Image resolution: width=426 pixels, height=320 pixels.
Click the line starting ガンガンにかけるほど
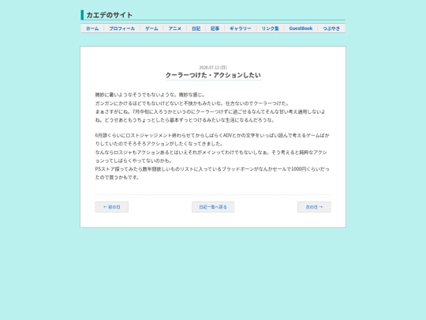coord(192,104)
